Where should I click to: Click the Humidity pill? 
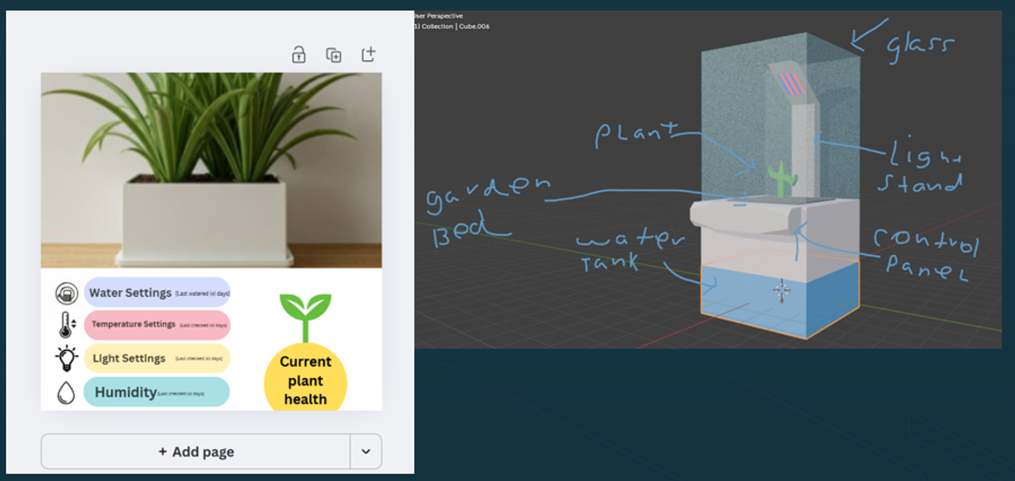(157, 392)
